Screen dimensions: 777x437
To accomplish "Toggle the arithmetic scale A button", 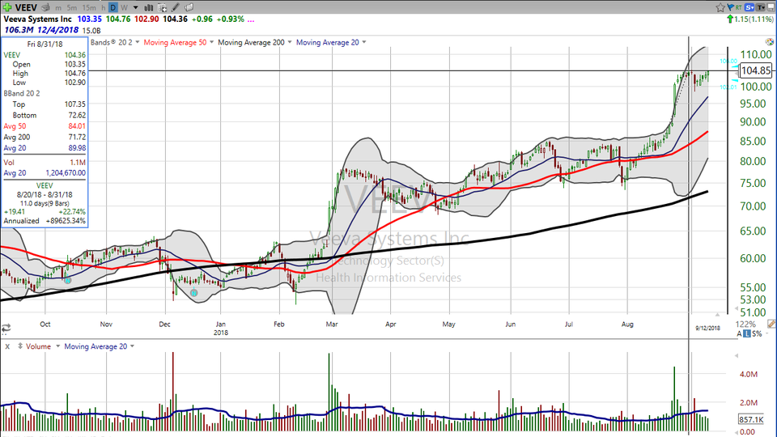I will click(739, 333).
